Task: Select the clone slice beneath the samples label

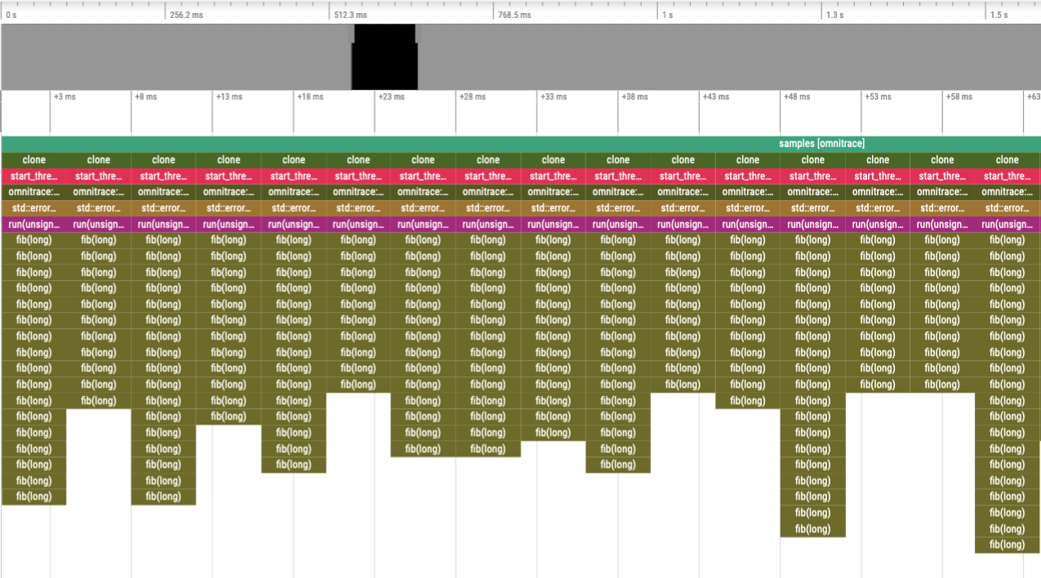Action: click(x=812, y=160)
